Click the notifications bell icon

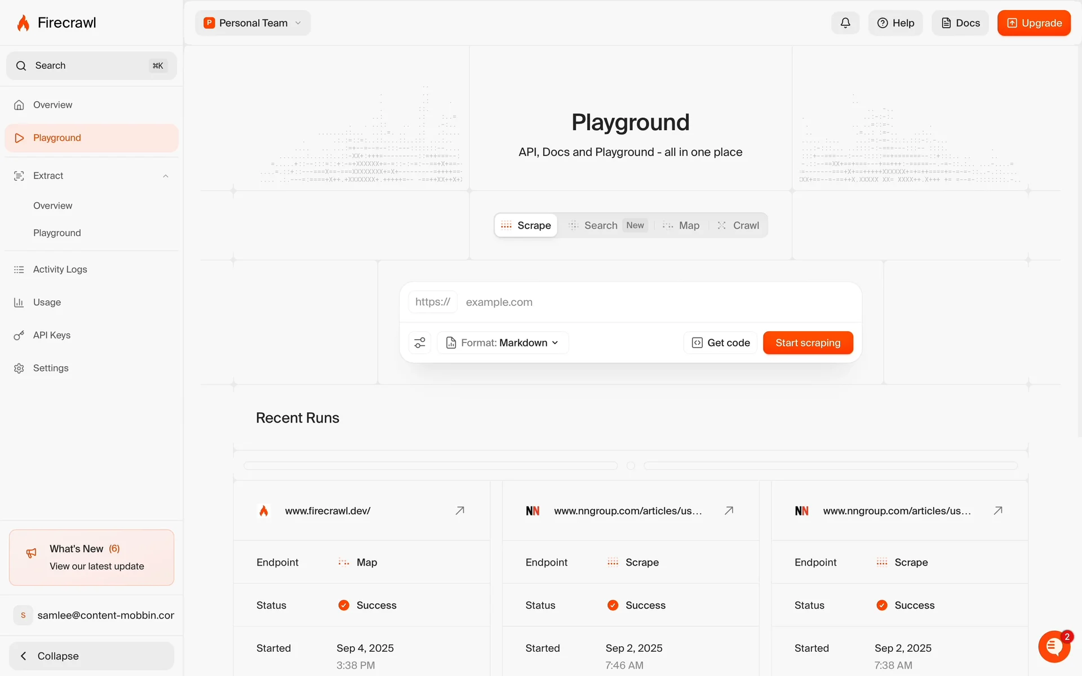(845, 23)
